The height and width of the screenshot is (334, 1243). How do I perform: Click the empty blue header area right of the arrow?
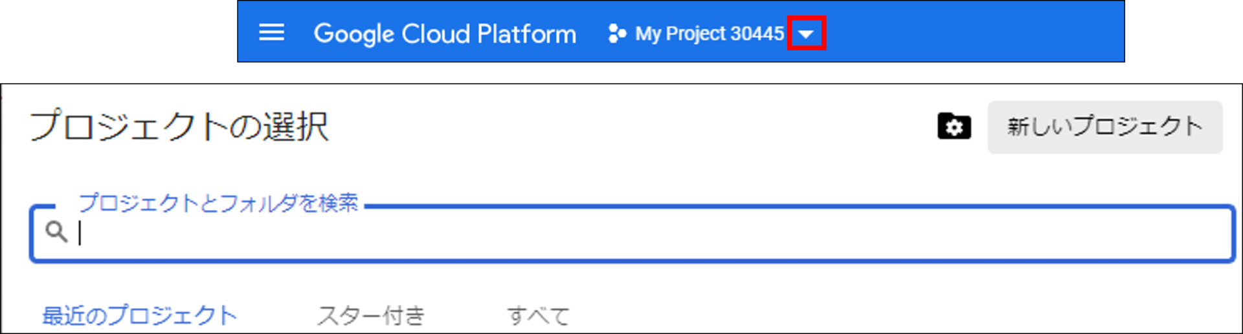click(x=974, y=32)
